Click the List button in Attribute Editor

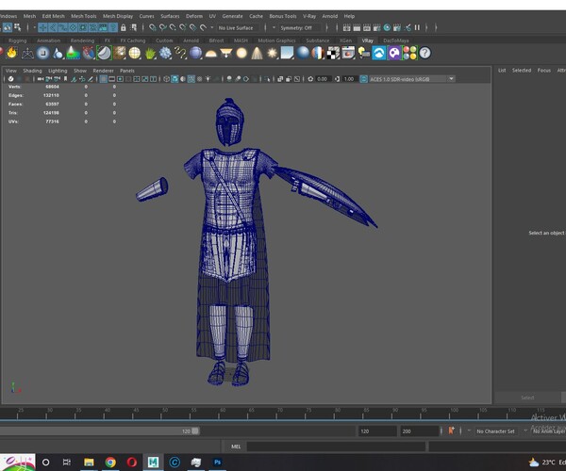coord(502,71)
